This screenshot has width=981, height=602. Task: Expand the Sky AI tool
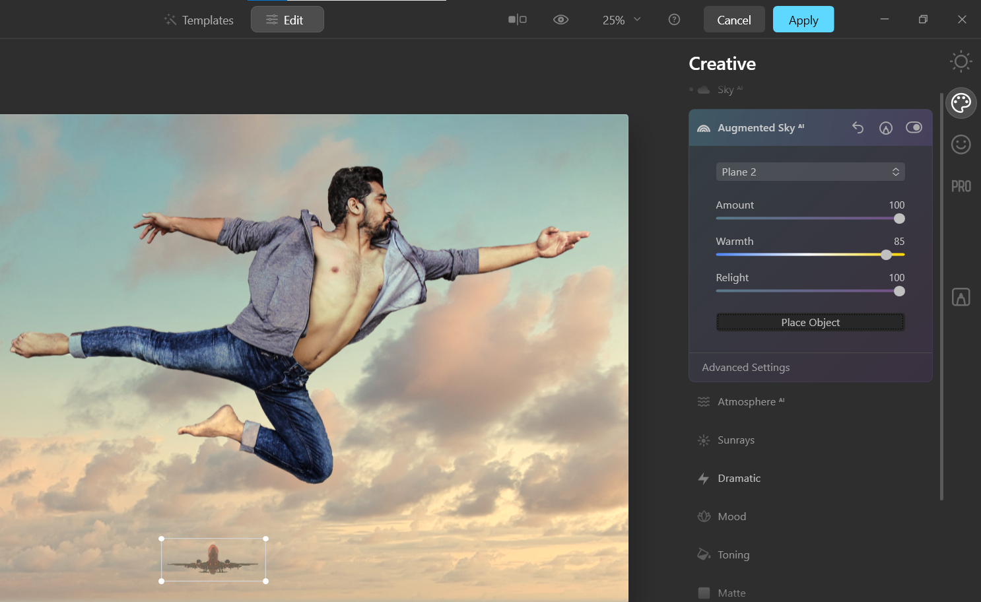coord(729,90)
